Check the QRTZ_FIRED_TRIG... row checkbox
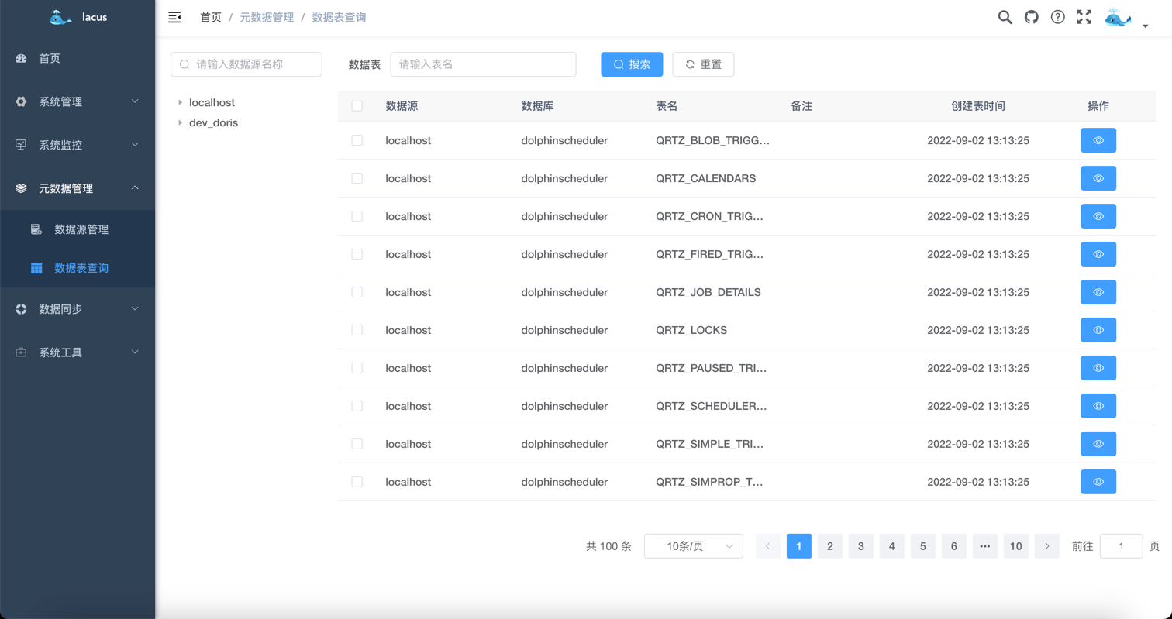The image size is (1172, 619). 357,254
